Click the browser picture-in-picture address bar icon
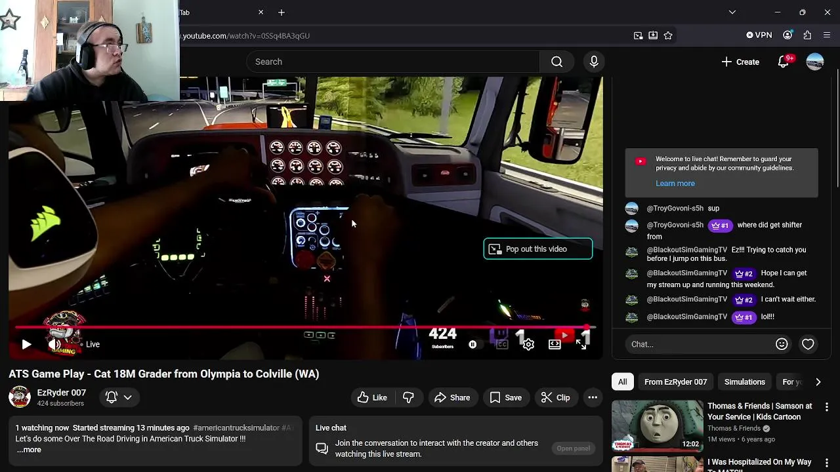 [x=638, y=35]
